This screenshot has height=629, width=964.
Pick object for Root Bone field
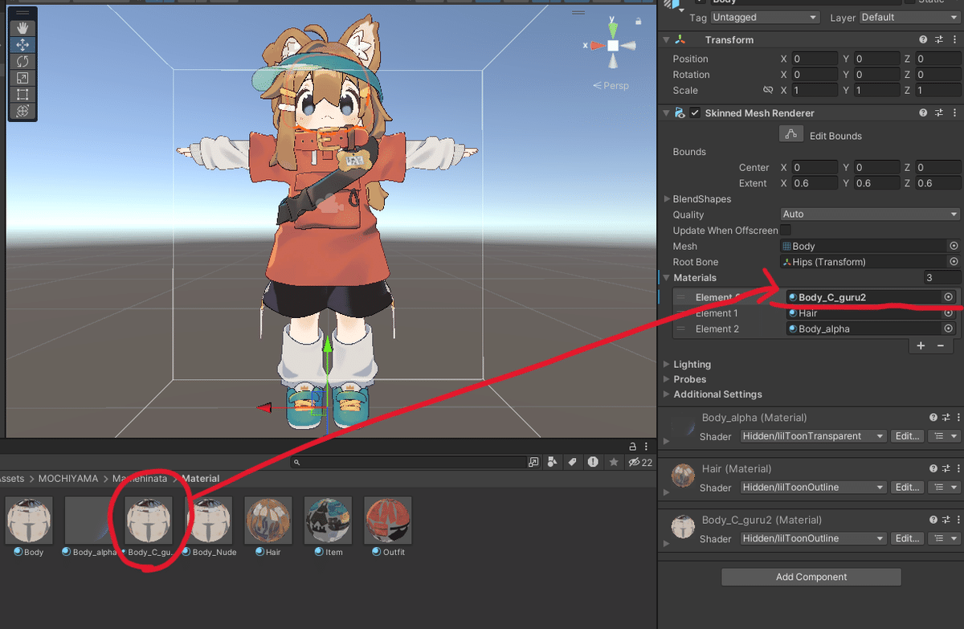pos(954,262)
